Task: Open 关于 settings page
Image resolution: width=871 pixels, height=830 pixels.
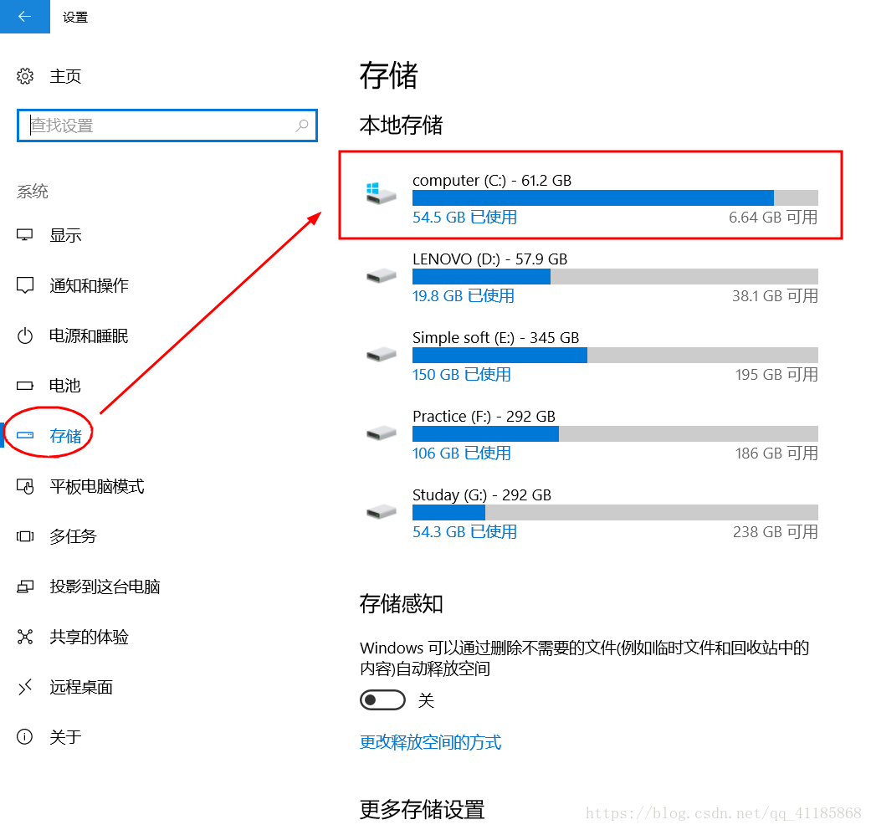Action: pyautogui.click(x=65, y=737)
